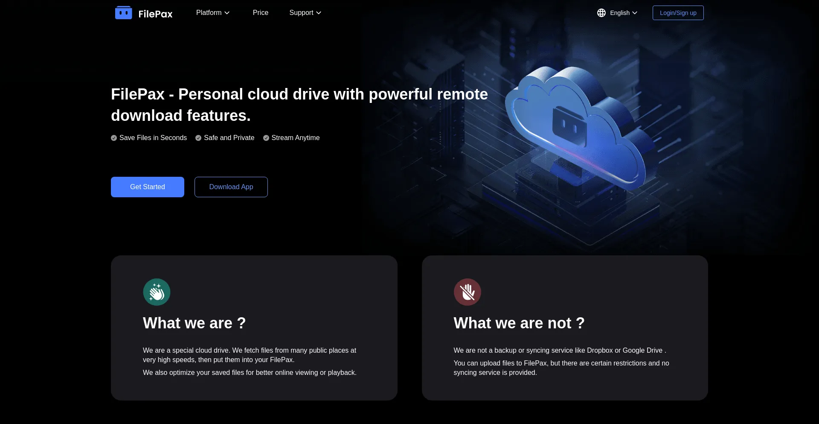Click the chevron beside English

pos(635,13)
